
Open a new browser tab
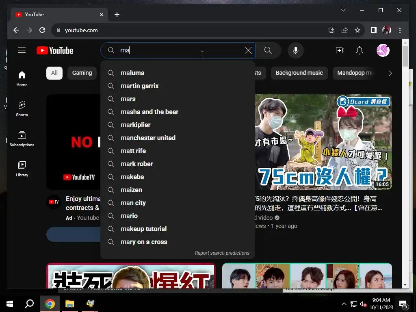tap(117, 15)
